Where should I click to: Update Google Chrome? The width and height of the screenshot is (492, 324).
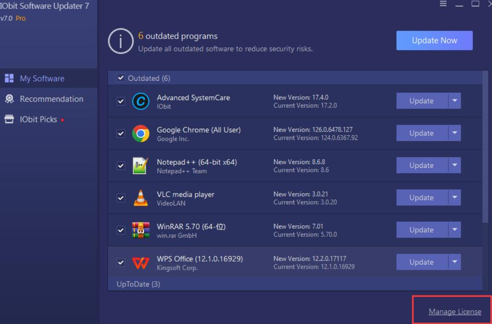coord(422,133)
